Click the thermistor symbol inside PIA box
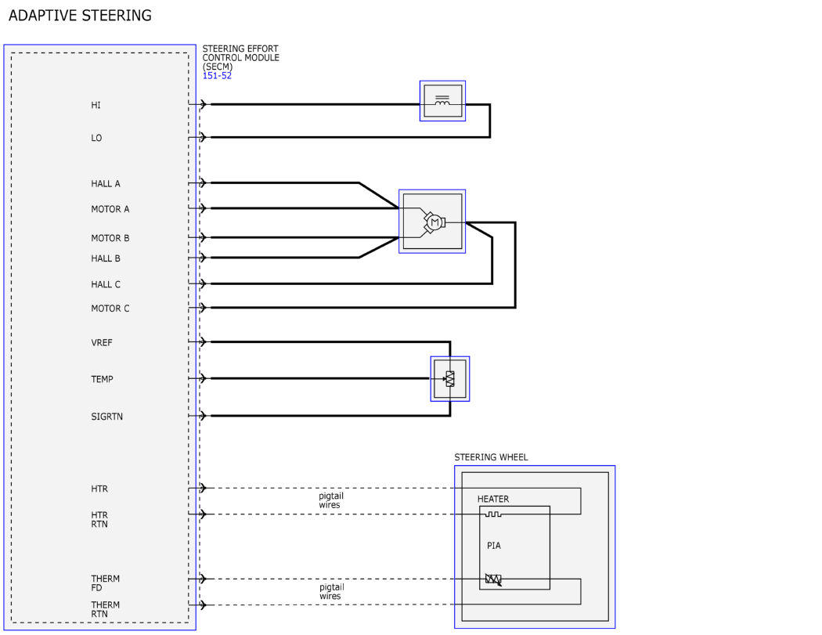 [493, 579]
